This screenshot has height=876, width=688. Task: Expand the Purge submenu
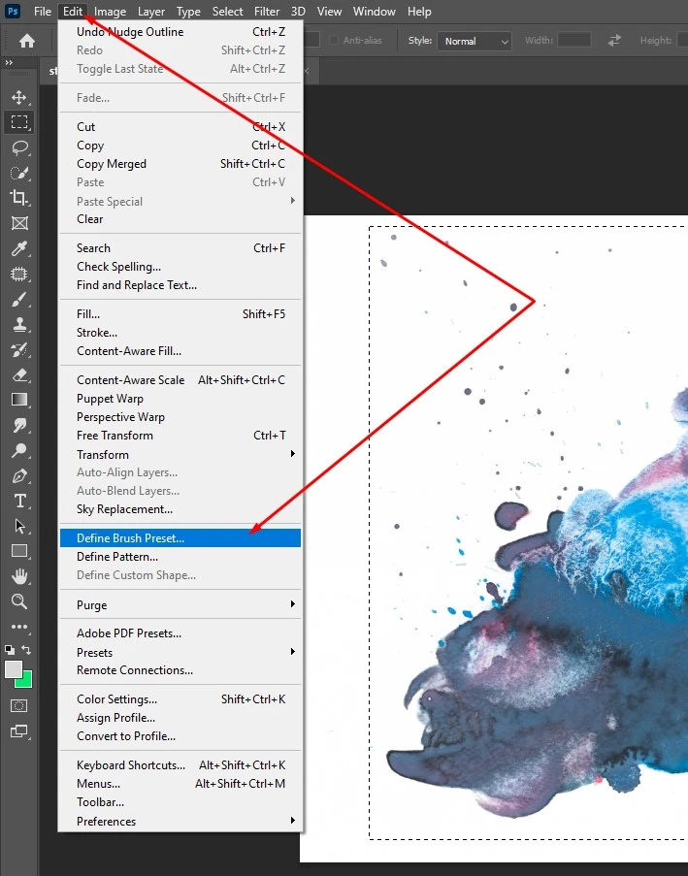coord(180,605)
